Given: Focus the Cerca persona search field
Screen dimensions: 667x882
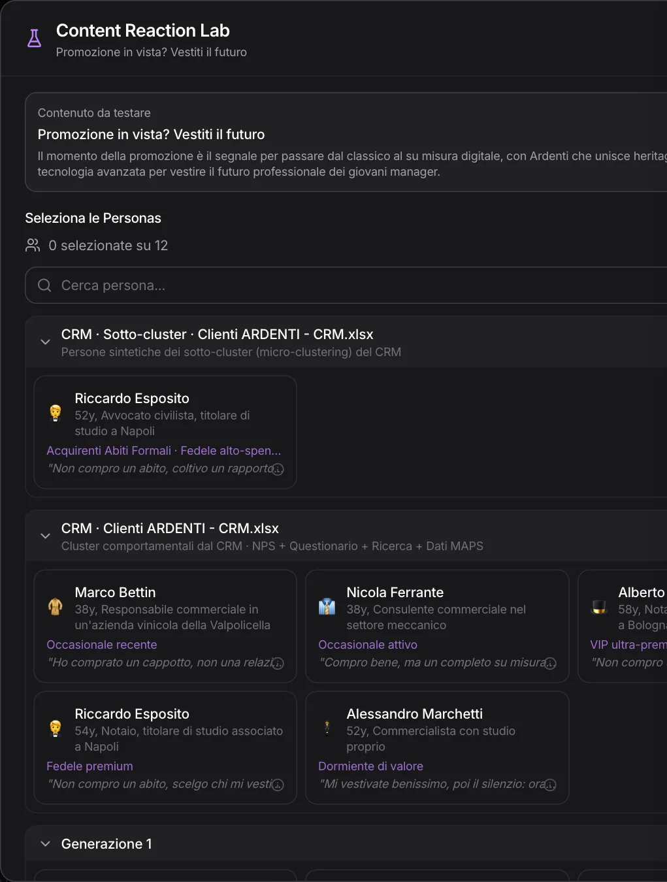Looking at the screenshot, I should coord(346,285).
